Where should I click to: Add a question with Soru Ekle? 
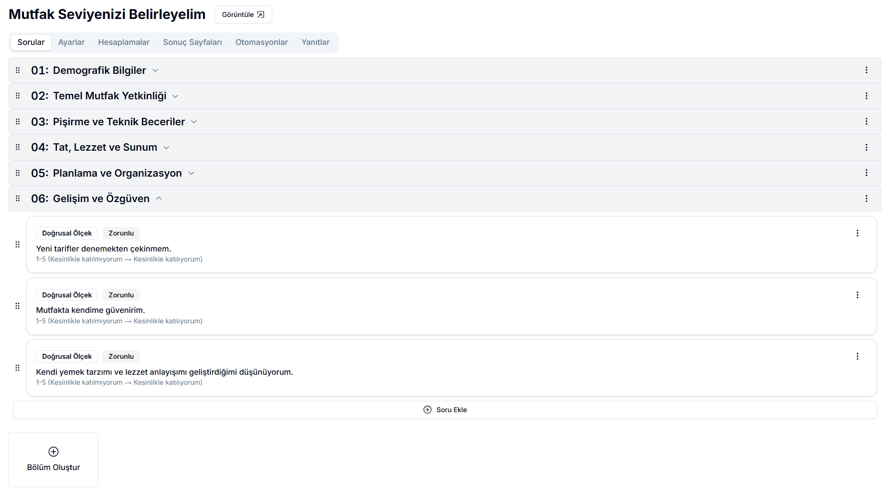point(445,410)
